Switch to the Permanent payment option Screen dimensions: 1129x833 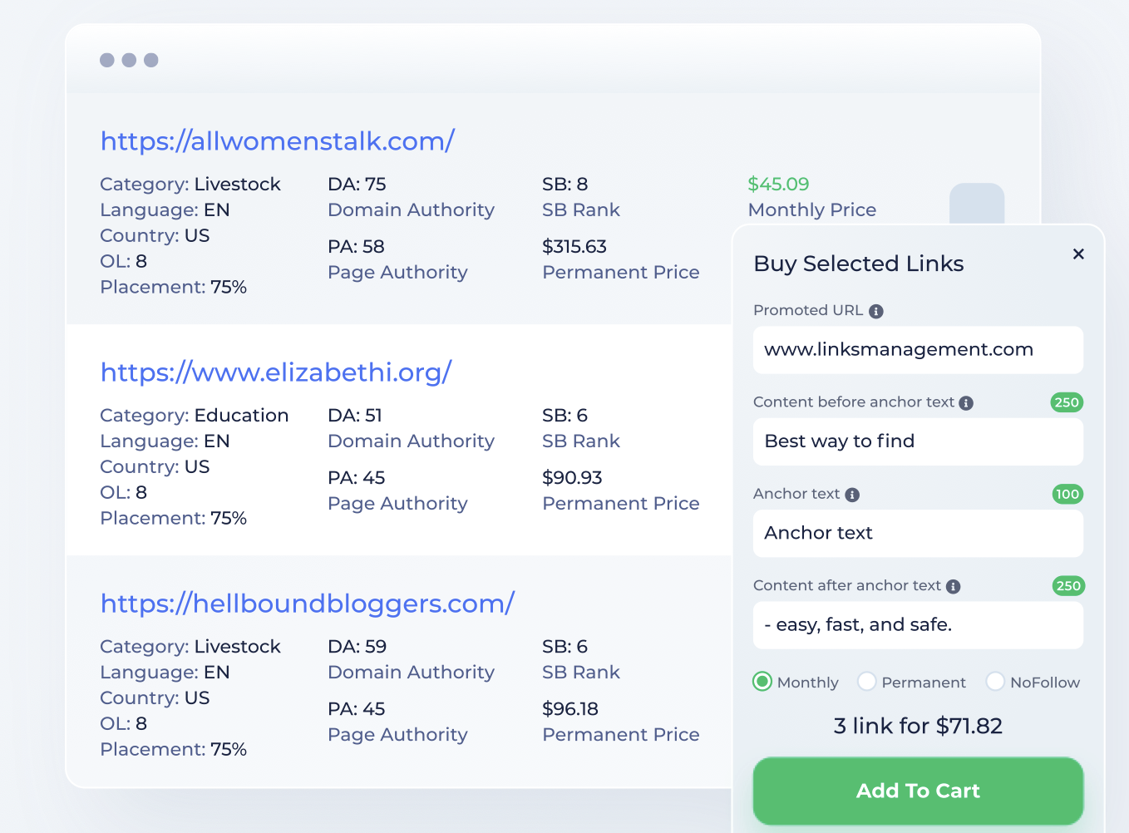click(867, 682)
